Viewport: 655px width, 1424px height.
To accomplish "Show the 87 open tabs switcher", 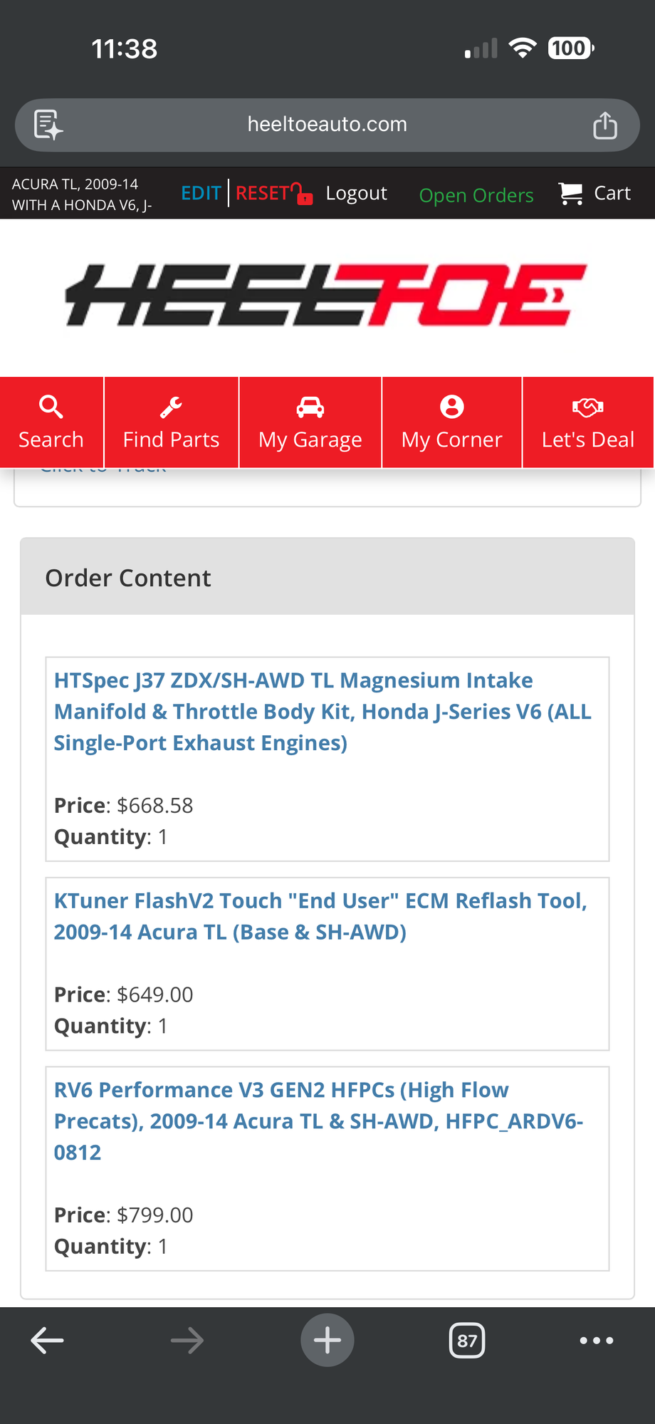I will 467,1341.
